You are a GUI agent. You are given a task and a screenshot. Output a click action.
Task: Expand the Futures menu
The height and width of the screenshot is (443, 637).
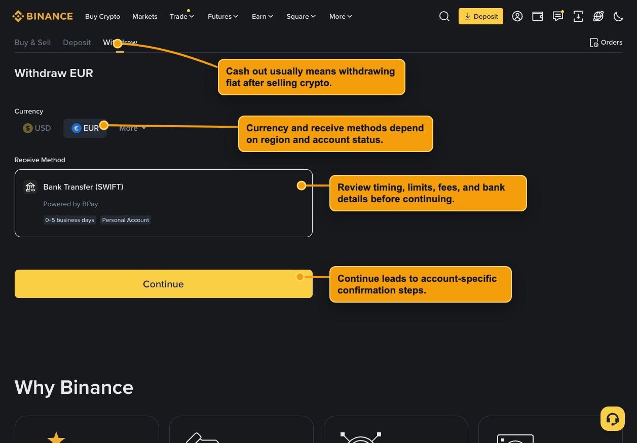(223, 16)
